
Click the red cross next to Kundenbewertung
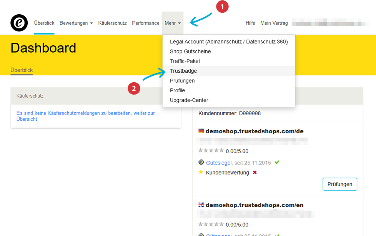[255, 173]
